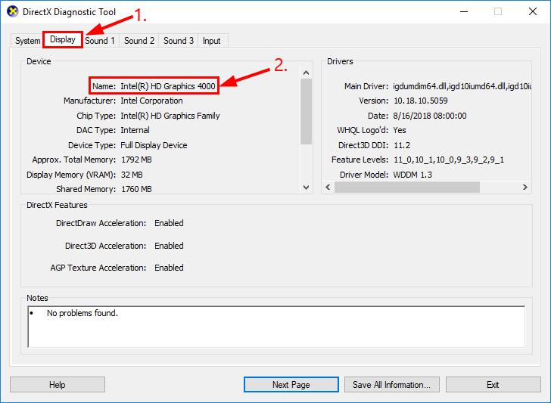Go to the Input tab
This screenshot has height=403, width=551.
pyautogui.click(x=212, y=41)
